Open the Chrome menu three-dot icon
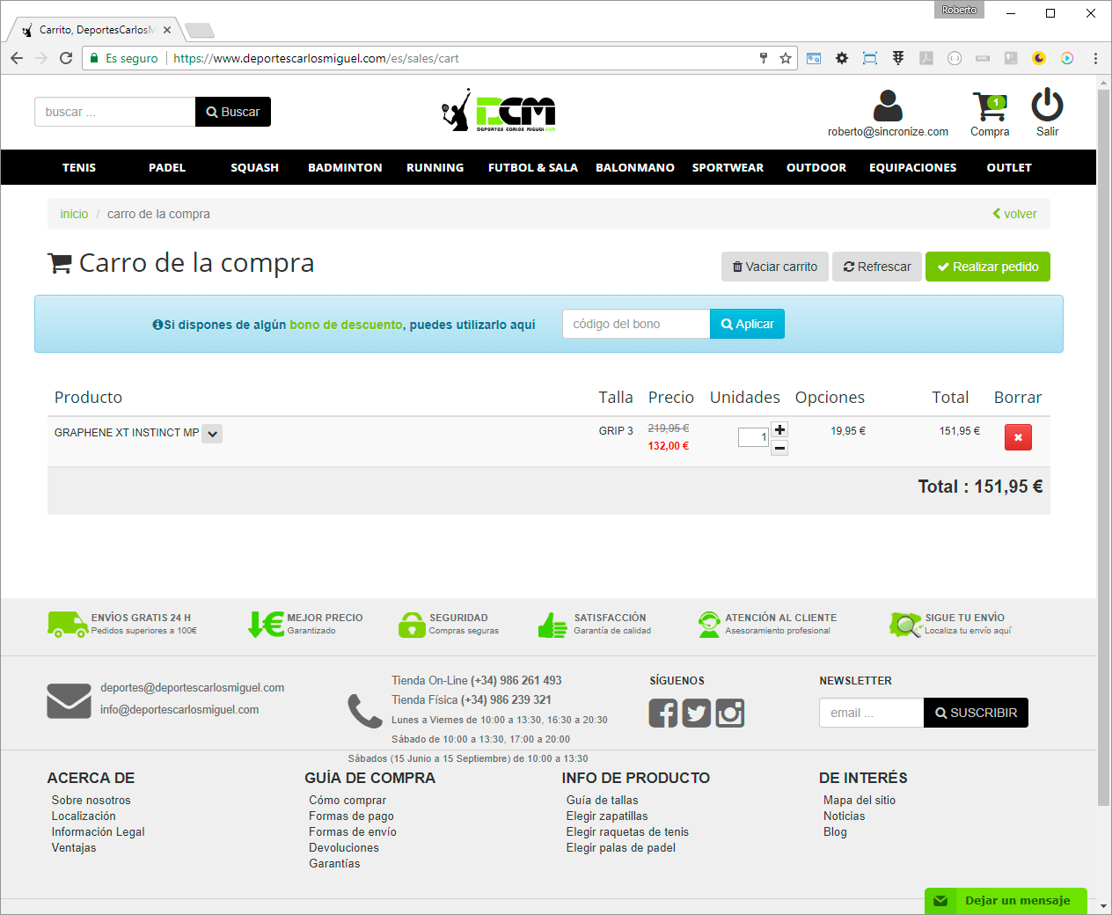The height and width of the screenshot is (915, 1112). (1095, 58)
